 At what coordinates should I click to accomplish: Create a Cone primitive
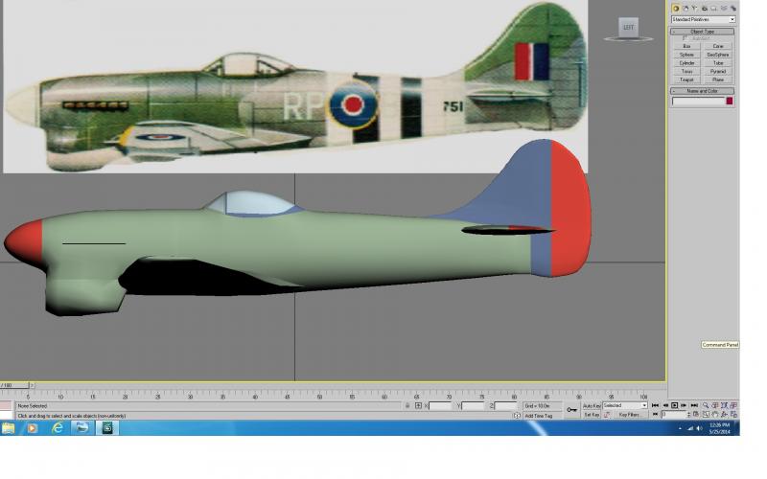(717, 46)
